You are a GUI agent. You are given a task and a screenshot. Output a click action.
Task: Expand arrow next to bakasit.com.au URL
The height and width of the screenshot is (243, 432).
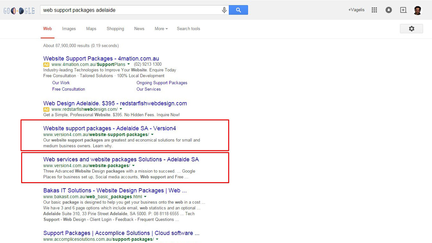(x=145, y=197)
